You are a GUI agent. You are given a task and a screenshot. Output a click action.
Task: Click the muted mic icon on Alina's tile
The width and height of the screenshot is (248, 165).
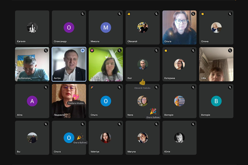pos(46,87)
